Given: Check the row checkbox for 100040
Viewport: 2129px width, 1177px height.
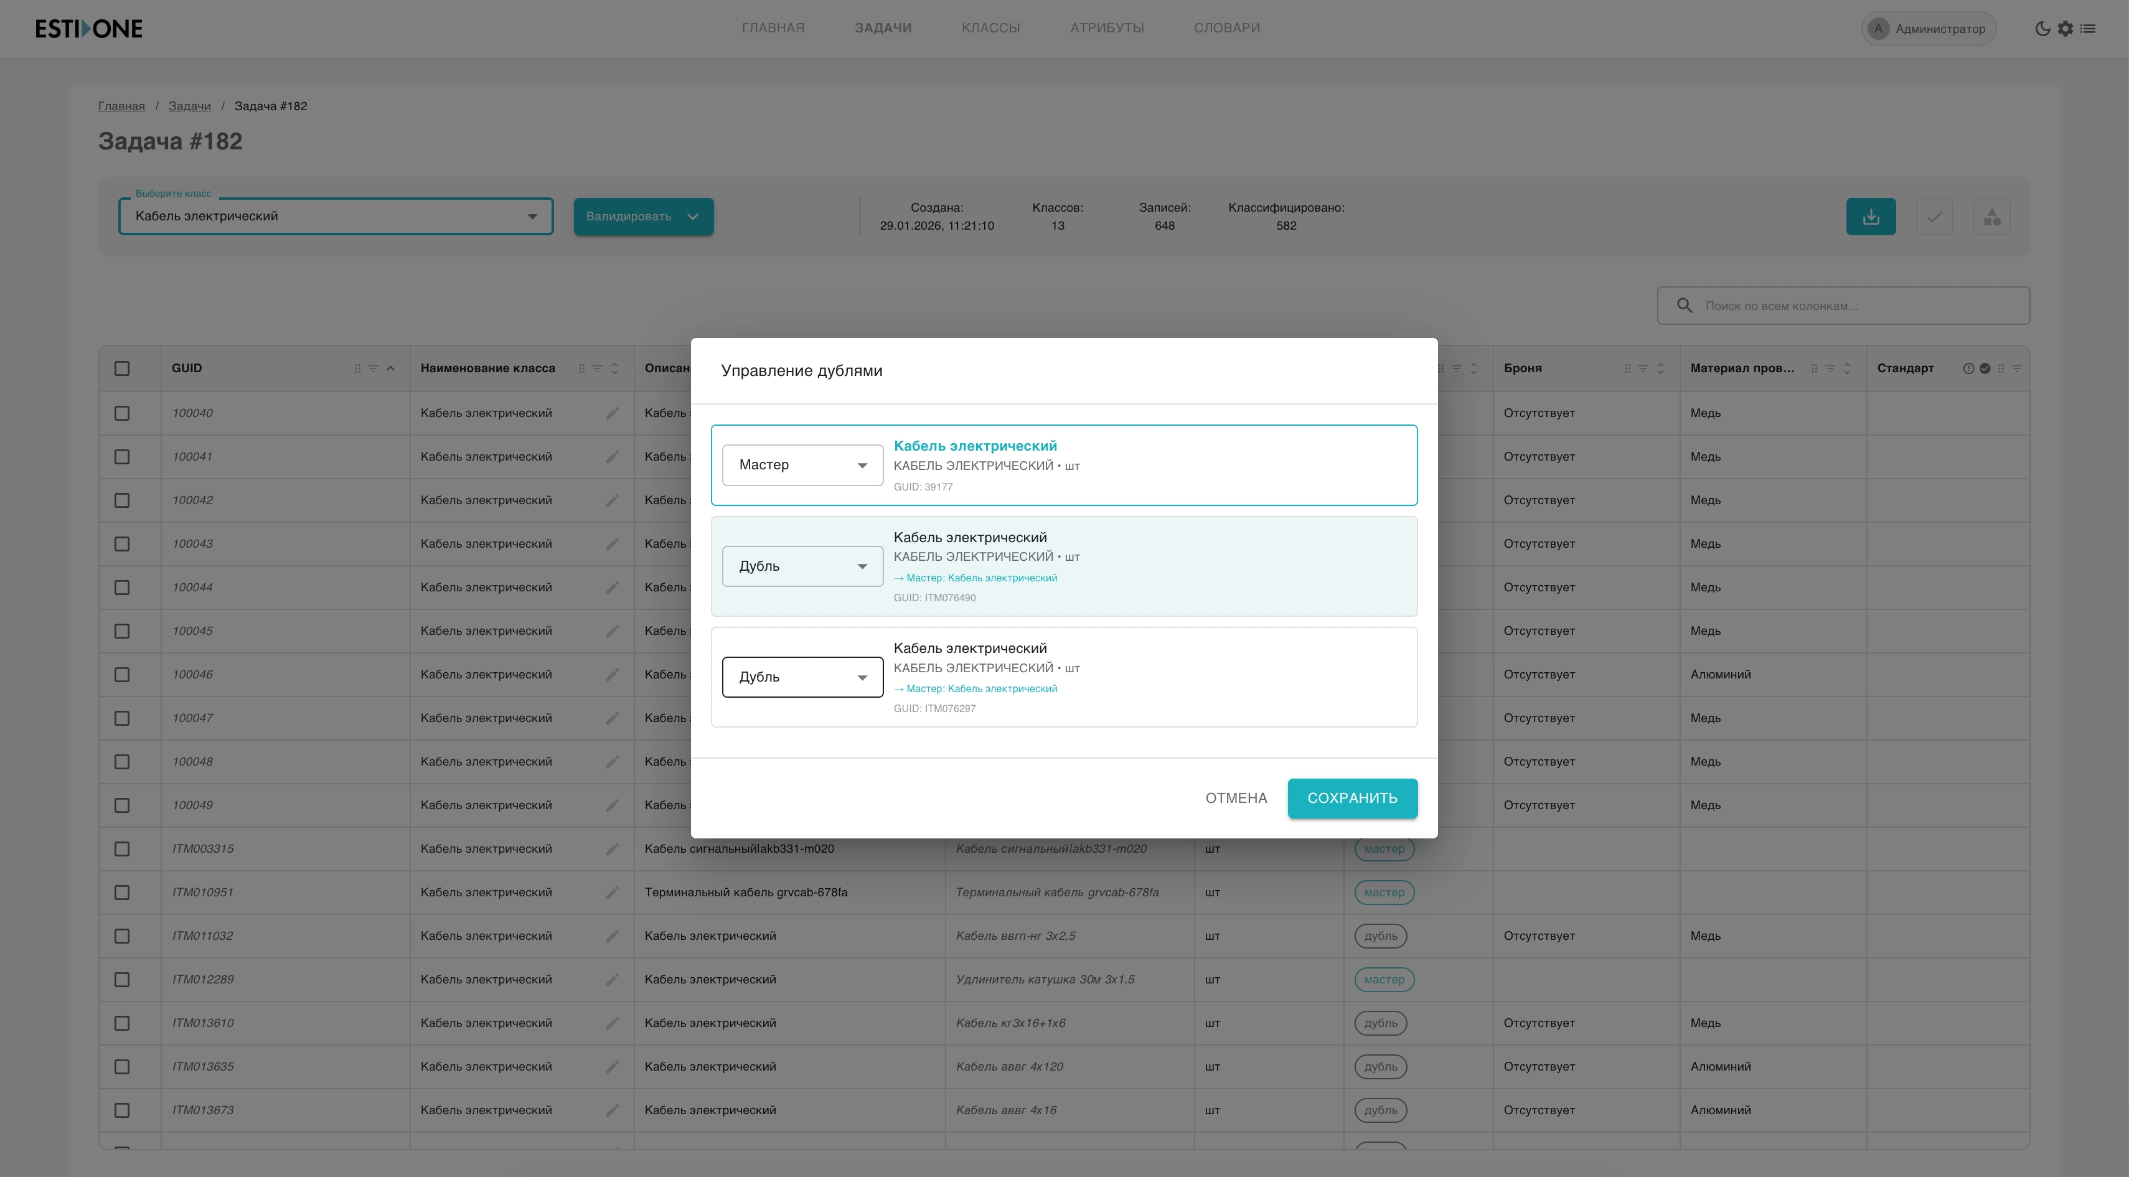Looking at the screenshot, I should [122, 413].
